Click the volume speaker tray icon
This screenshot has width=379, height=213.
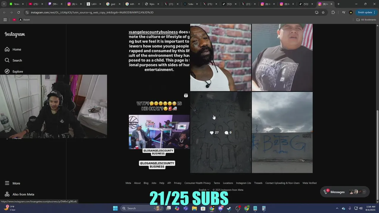click(361, 208)
